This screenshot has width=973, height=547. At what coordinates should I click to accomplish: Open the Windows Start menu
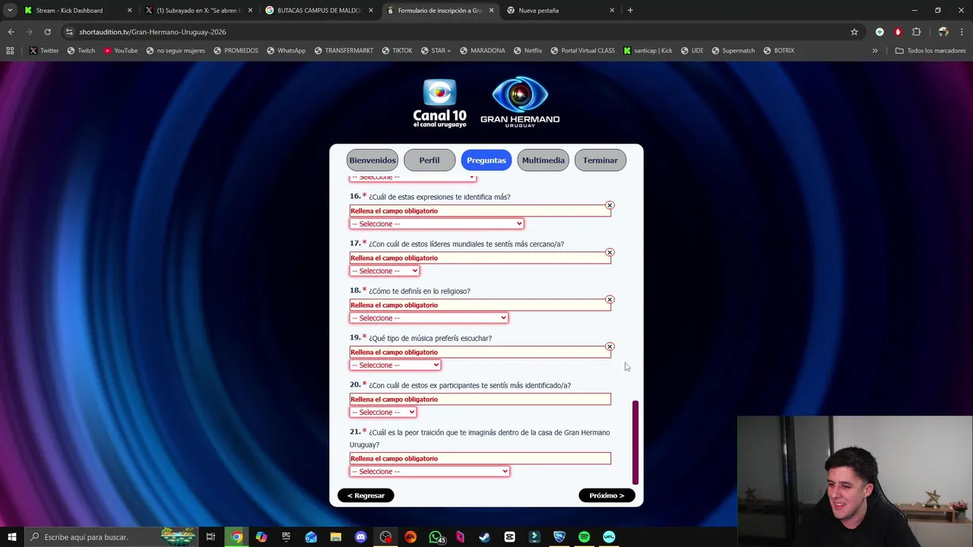tap(11, 537)
